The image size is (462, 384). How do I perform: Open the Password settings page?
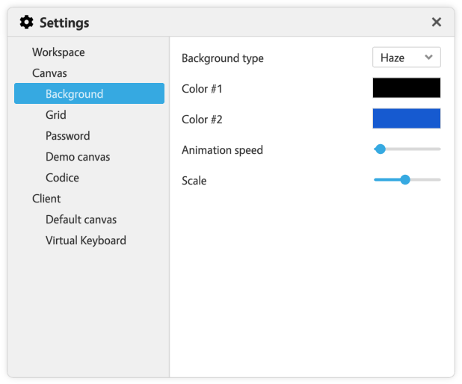(x=67, y=136)
